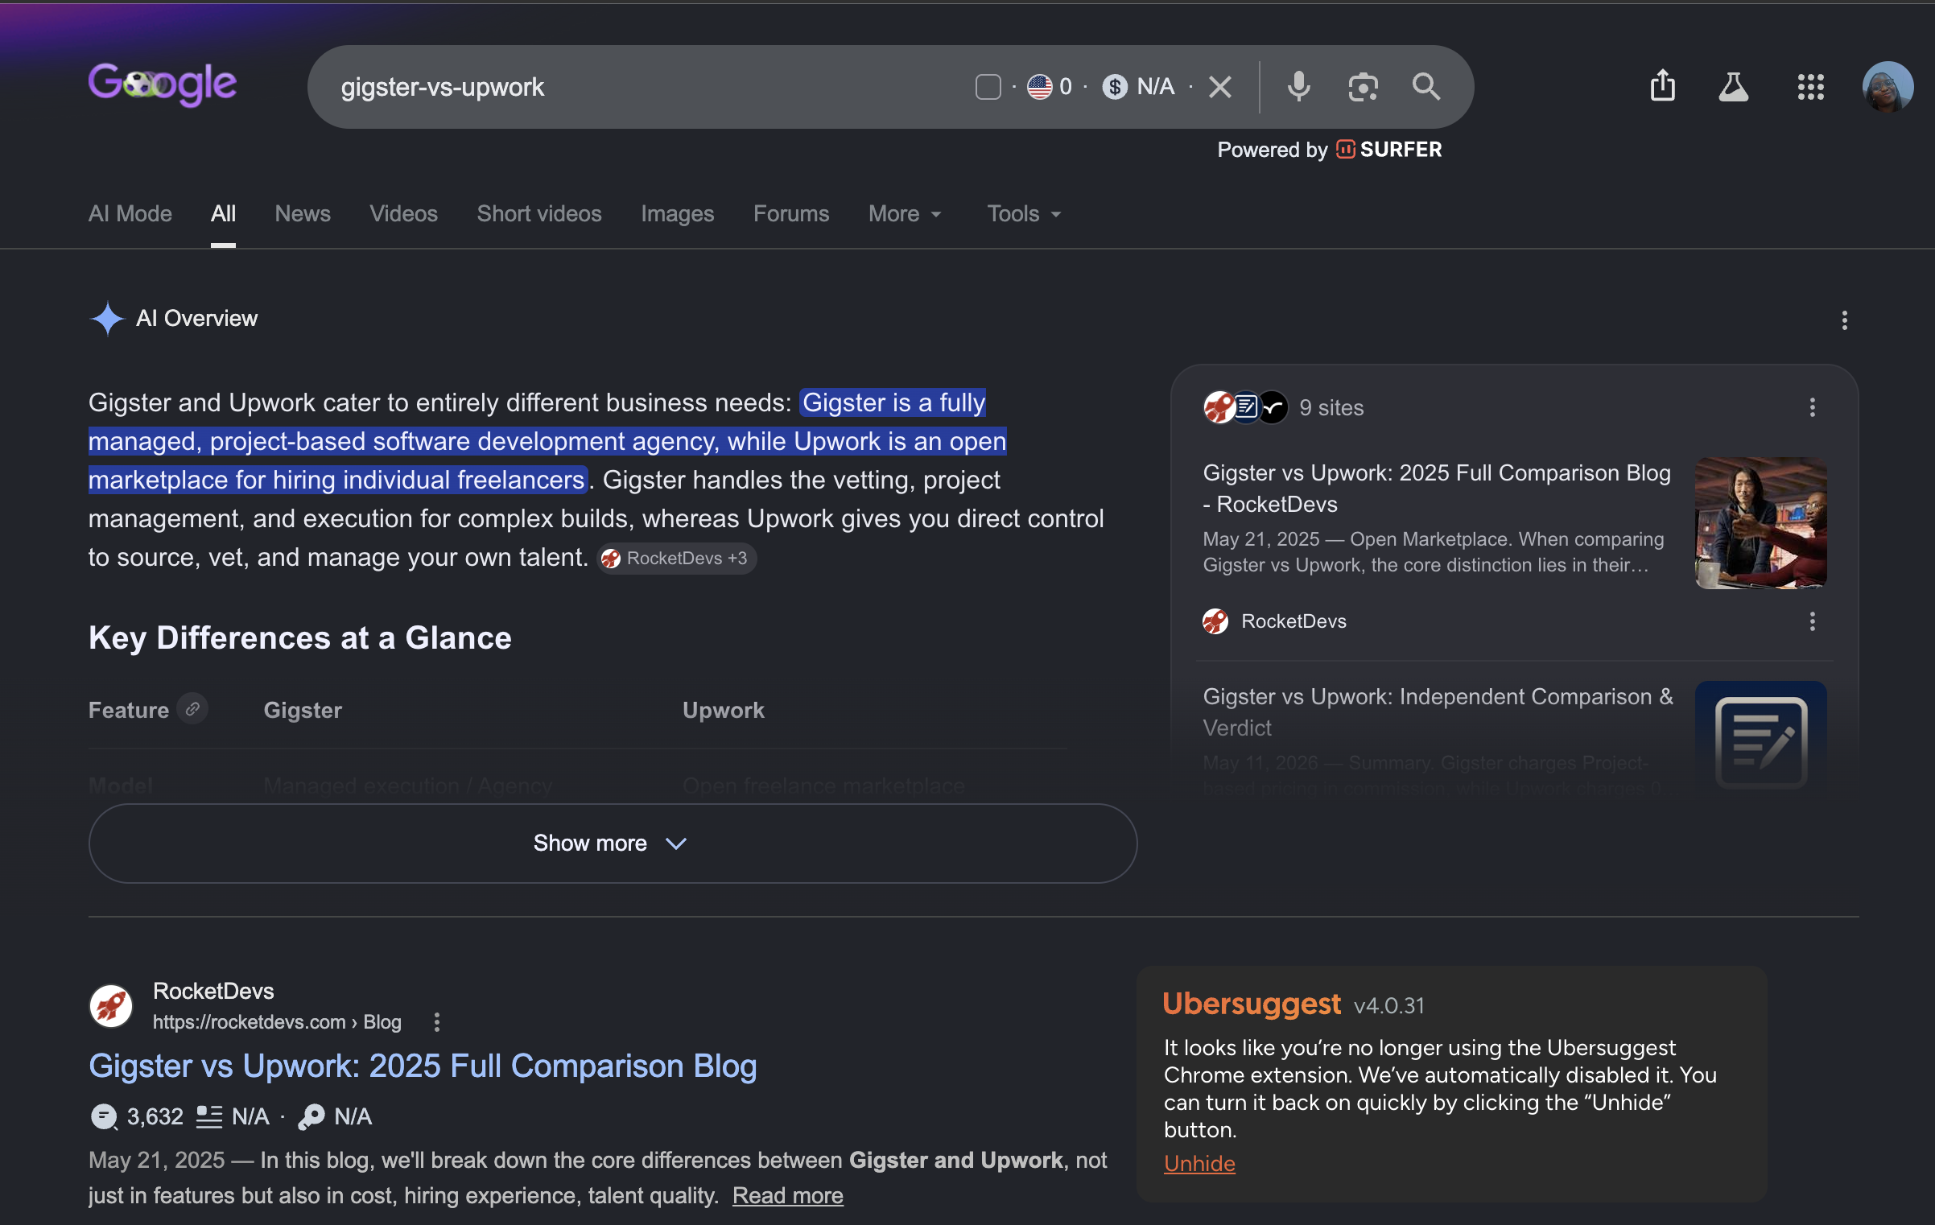Click the Ubersuggest logo text

[x=1252, y=1004]
